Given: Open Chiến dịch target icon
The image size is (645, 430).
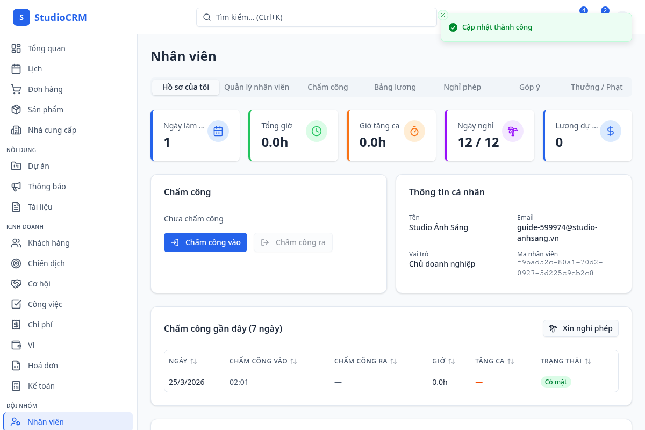Looking at the screenshot, I should pyautogui.click(x=16, y=263).
